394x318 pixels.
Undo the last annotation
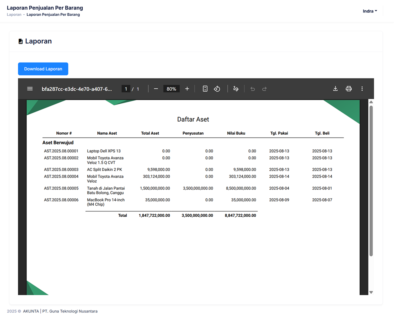coord(253,89)
